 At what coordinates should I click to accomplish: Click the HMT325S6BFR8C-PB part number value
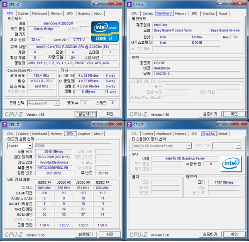(54, 168)
